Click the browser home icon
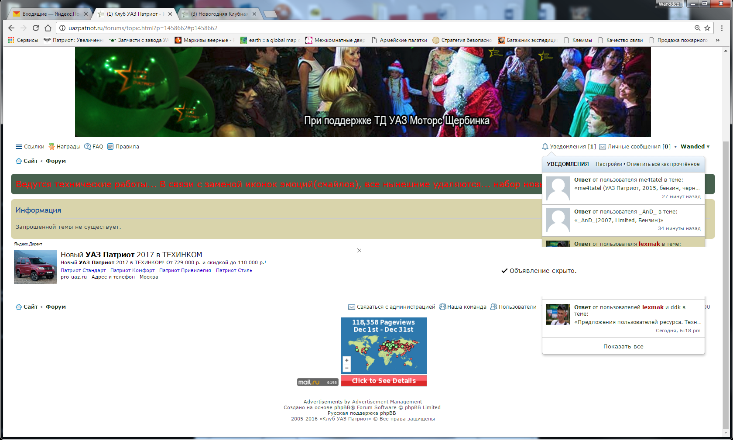The image size is (733, 441). pyautogui.click(x=48, y=28)
